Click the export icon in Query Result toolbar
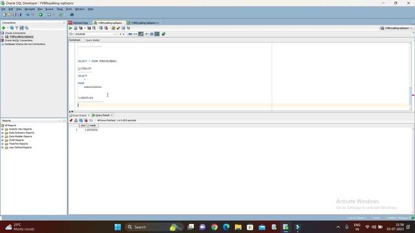Image resolution: width=415 pixels, height=233 pixels. coord(81,120)
